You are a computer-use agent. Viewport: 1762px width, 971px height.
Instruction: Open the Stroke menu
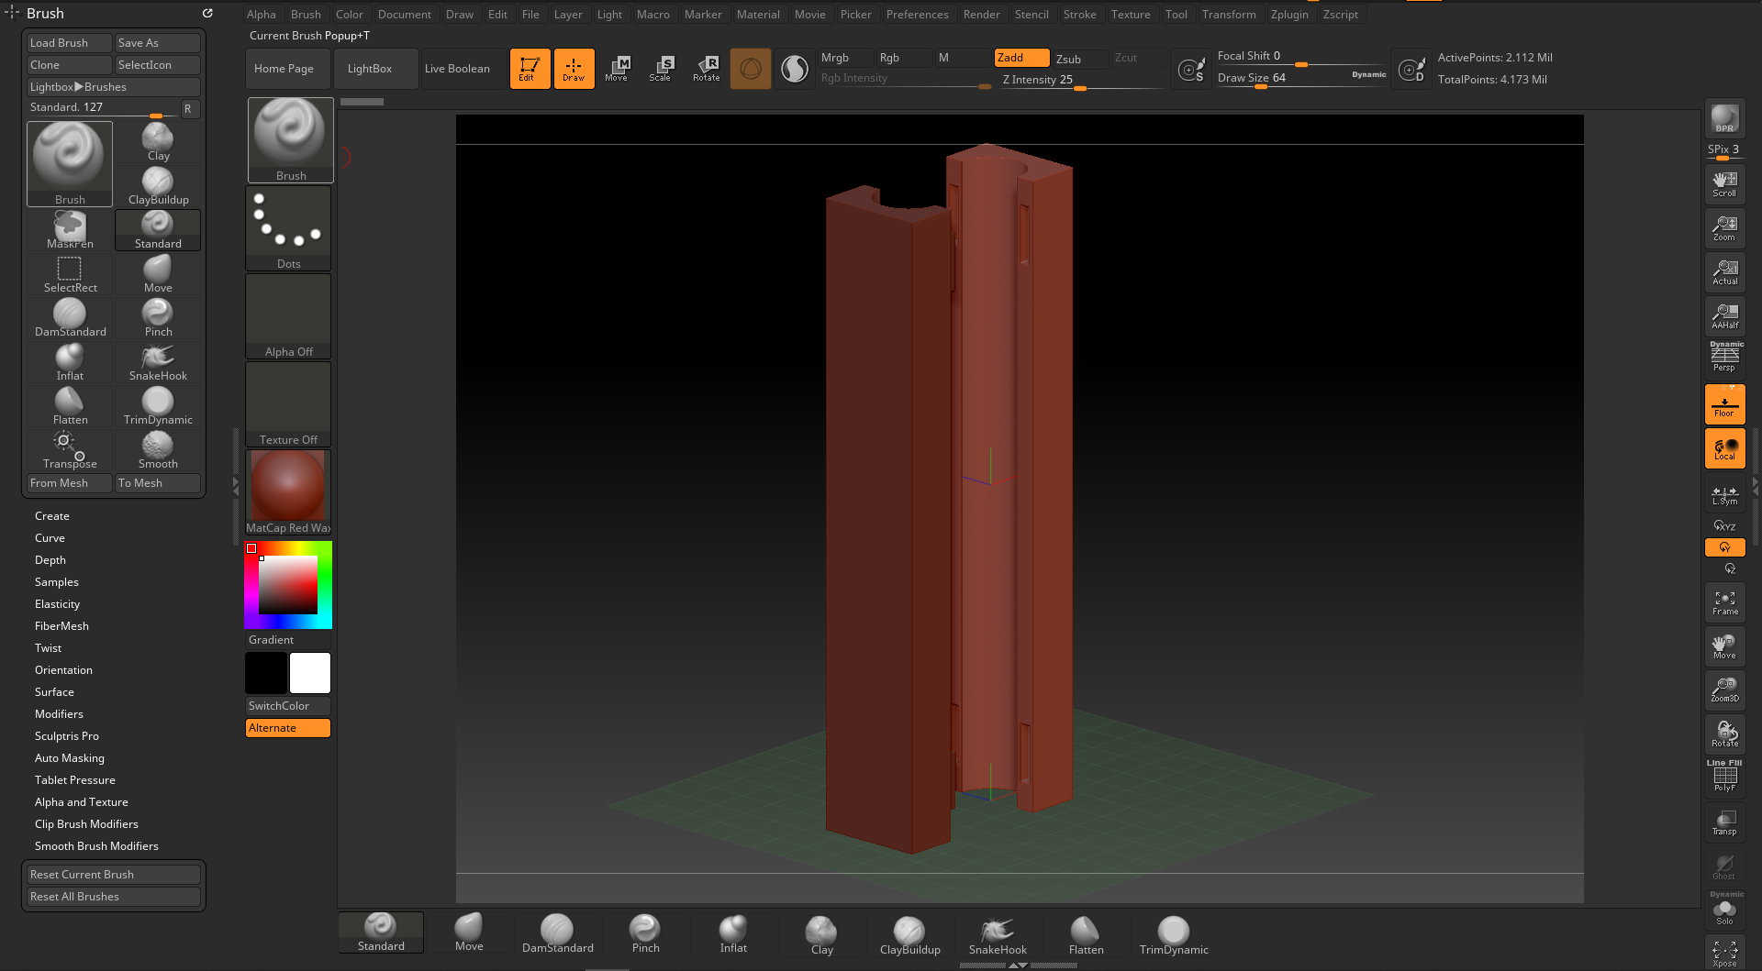point(1080,15)
